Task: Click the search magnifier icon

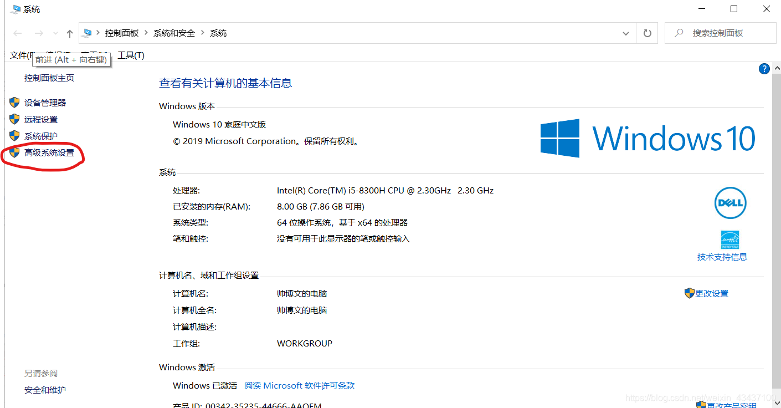Action: pos(679,33)
